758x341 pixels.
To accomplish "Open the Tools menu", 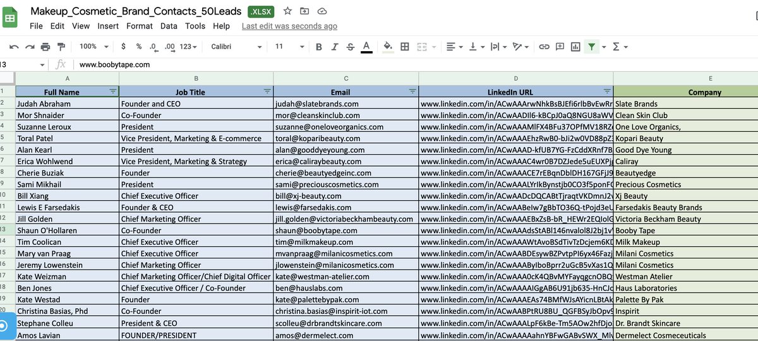I will pyautogui.click(x=195, y=26).
